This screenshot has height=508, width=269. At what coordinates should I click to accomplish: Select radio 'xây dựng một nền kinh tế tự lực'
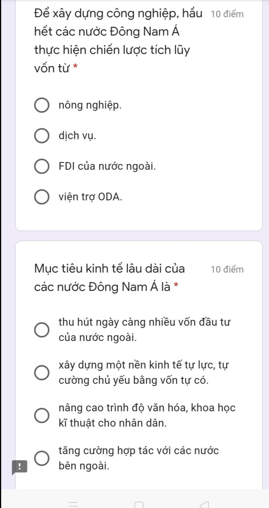(42, 373)
